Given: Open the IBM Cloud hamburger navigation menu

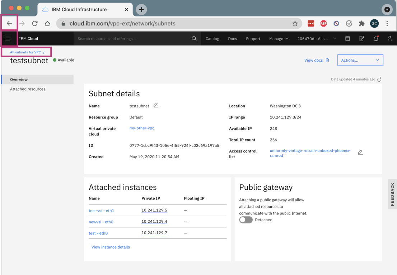Looking at the screenshot, I should 8,39.
